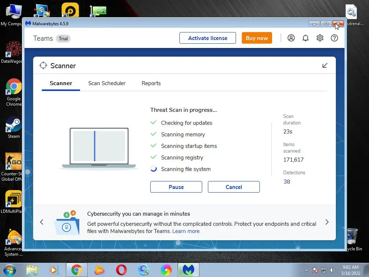Screen dimensions: 369x277
Task: Click the scan duration value 23s
Action: click(288, 131)
